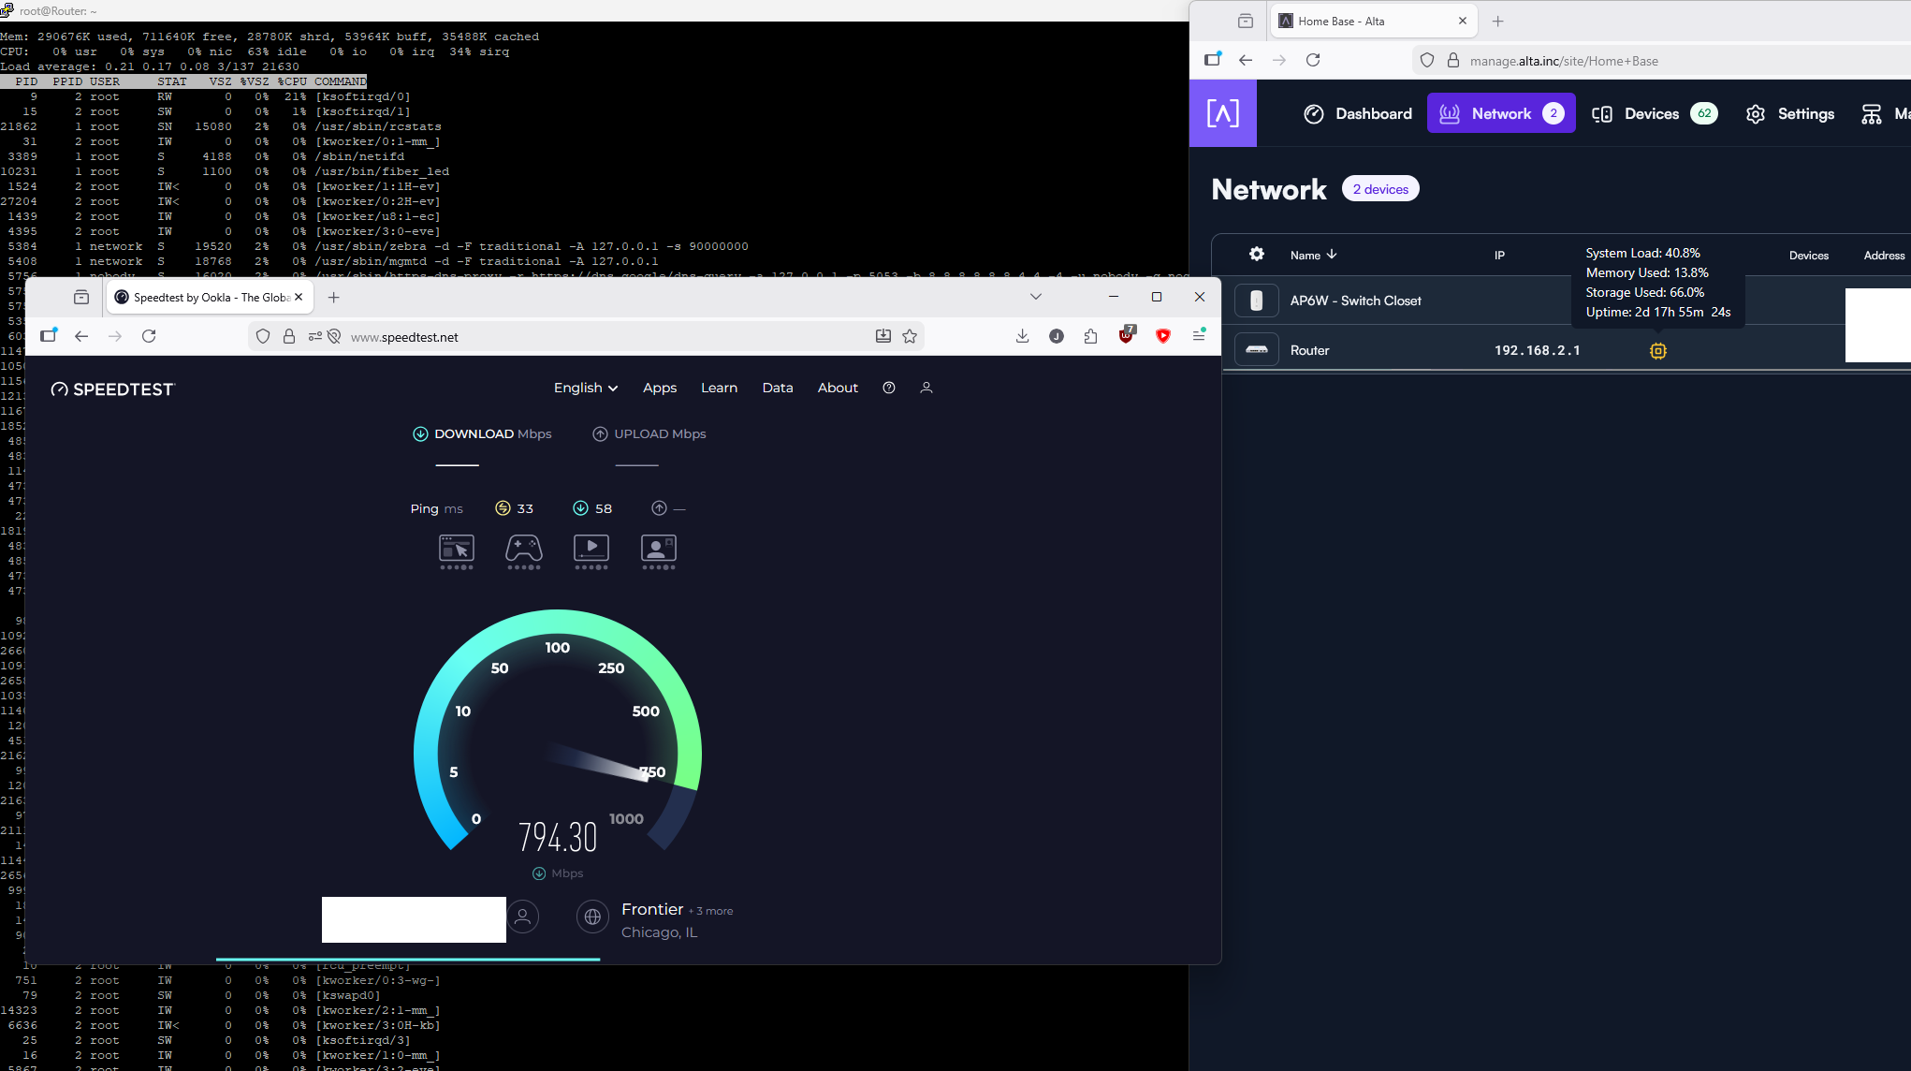Switch to the Devices tab
Screen dimensions: 1911x1071
[1654, 113]
